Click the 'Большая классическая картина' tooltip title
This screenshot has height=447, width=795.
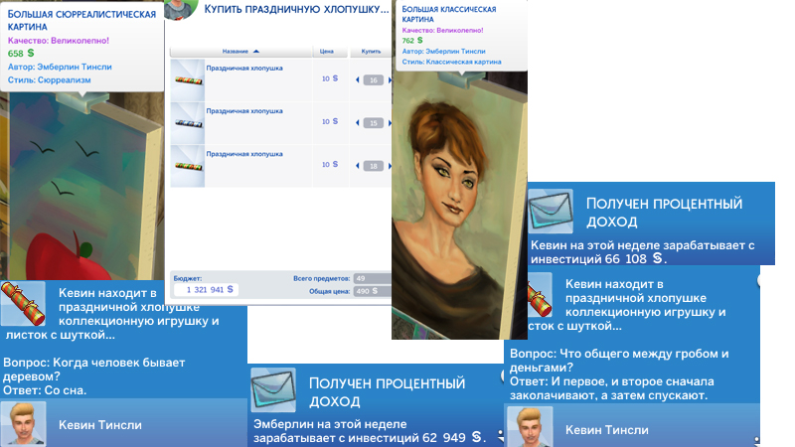tap(449, 14)
